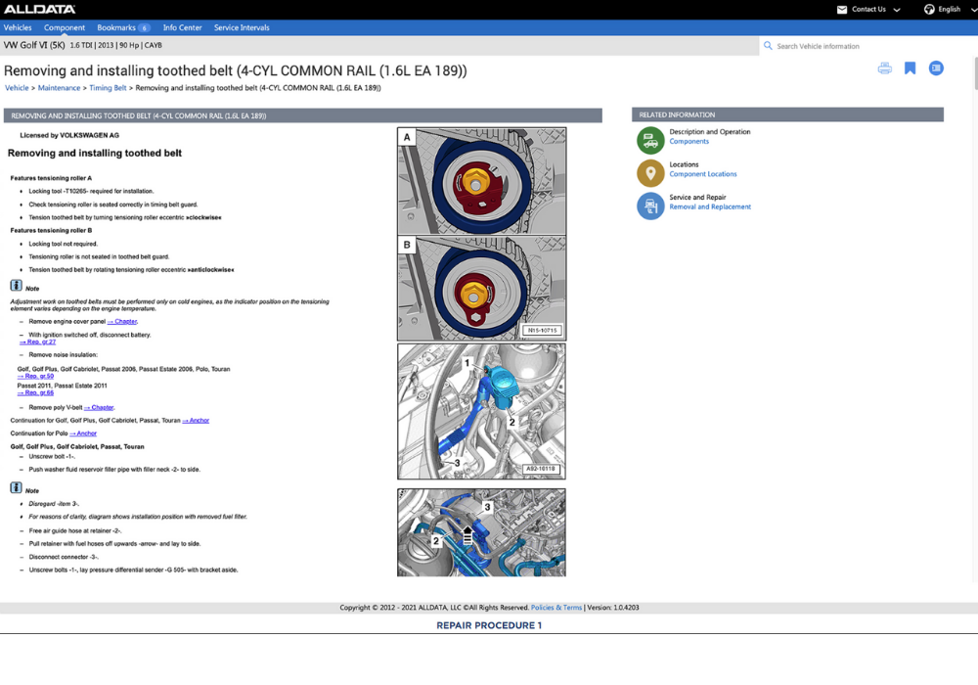Follow the Rep. gr.27 link
This screenshot has width=978, height=685.
(37, 342)
